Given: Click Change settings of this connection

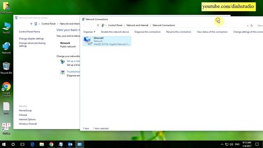Looking at the screenshot, I should click(248, 32).
